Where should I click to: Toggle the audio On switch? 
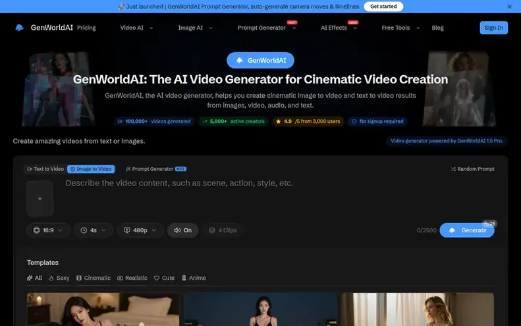(x=182, y=230)
